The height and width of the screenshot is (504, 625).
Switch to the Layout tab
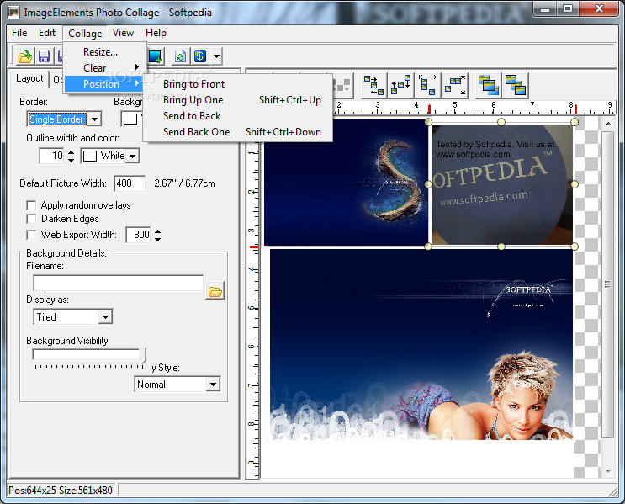(29, 78)
